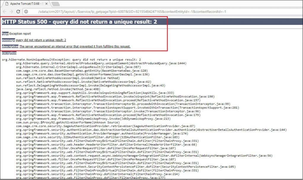This screenshot has height=180, width=303.
Task: Click the 'type' label
Action: coord(5,34)
